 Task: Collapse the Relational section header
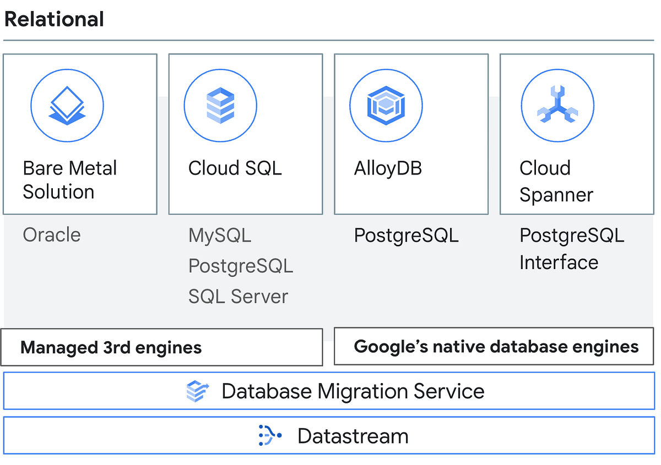click(54, 19)
